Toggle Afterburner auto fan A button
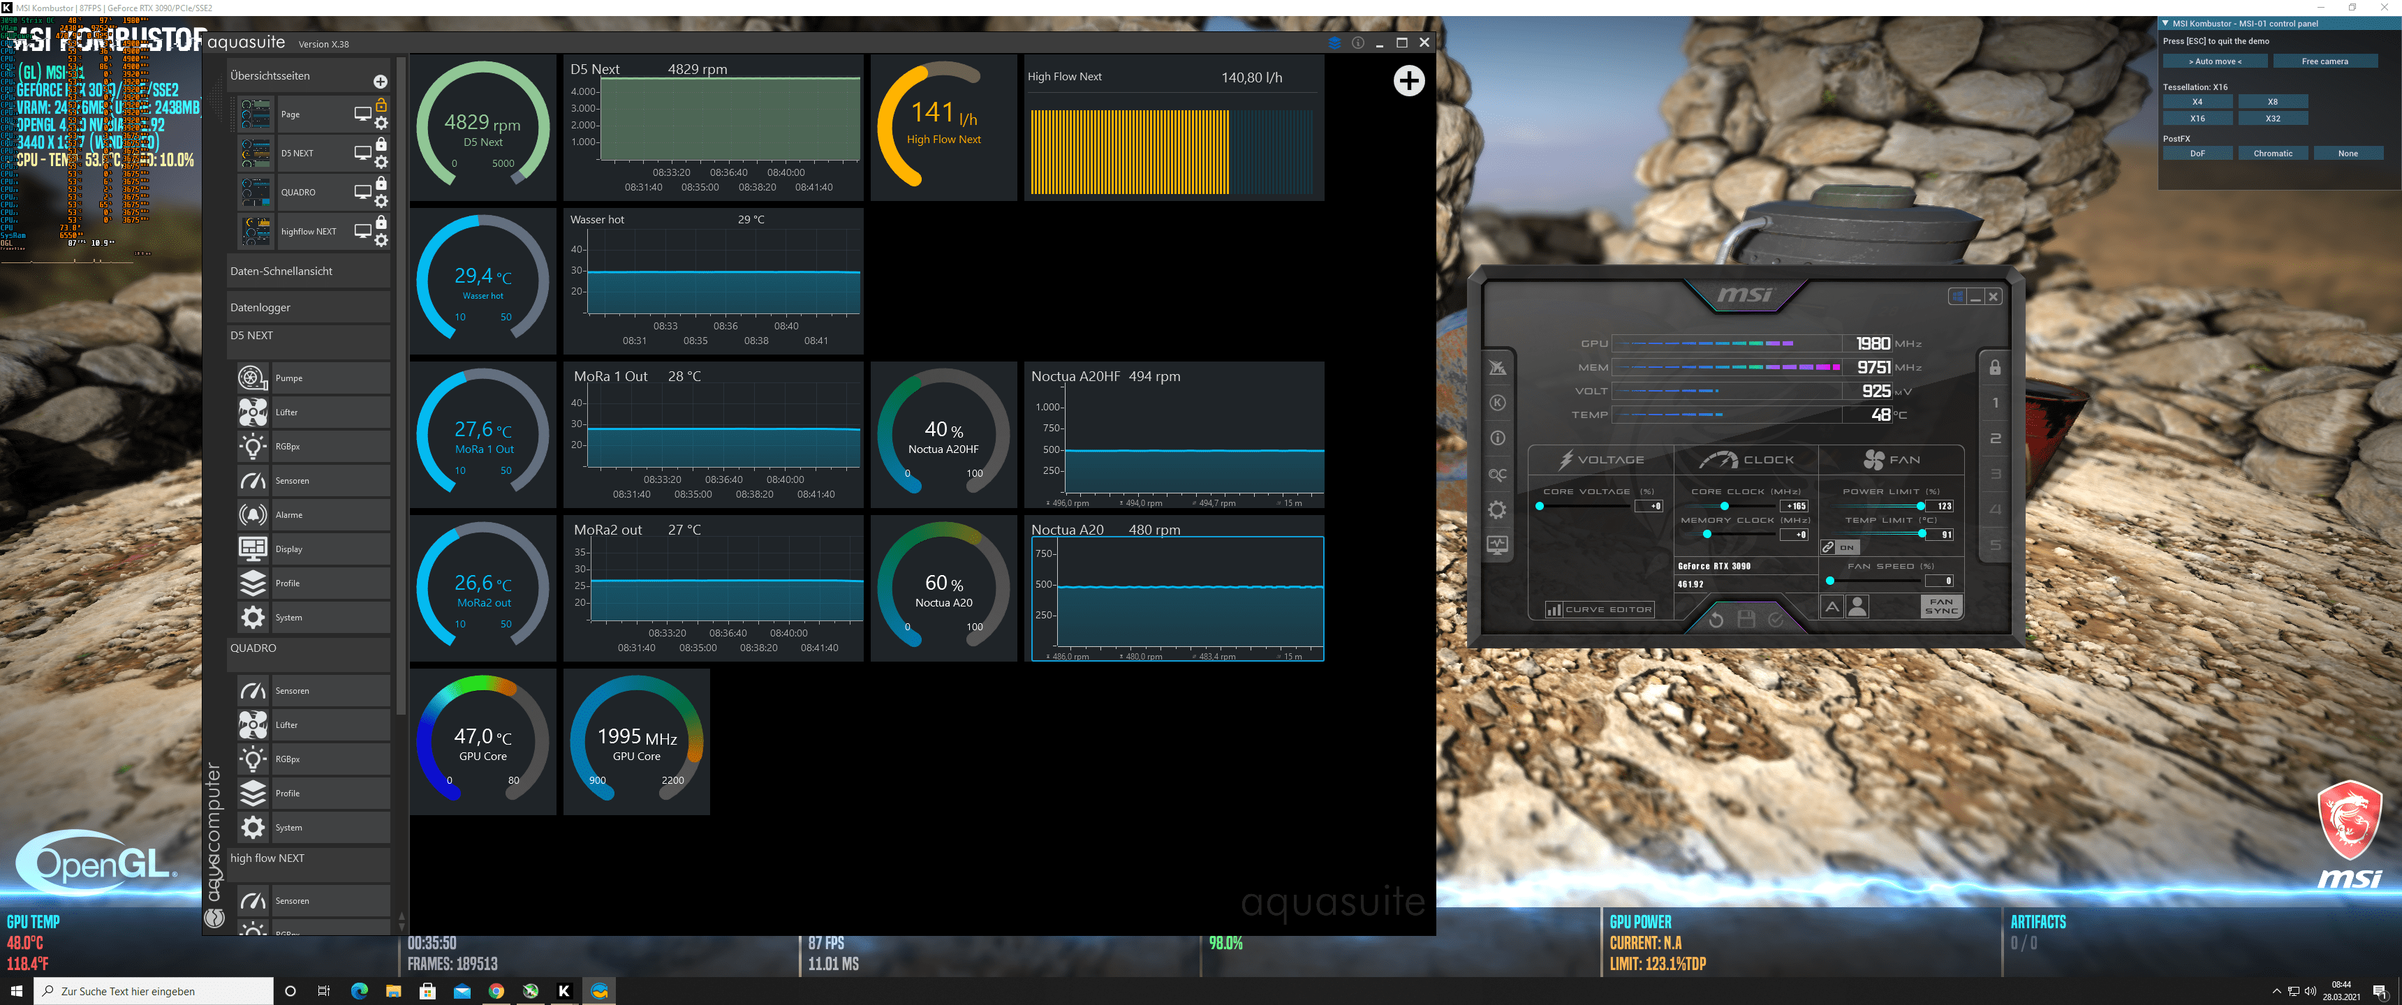Screen dimensions: 2402x1005 [1832, 607]
